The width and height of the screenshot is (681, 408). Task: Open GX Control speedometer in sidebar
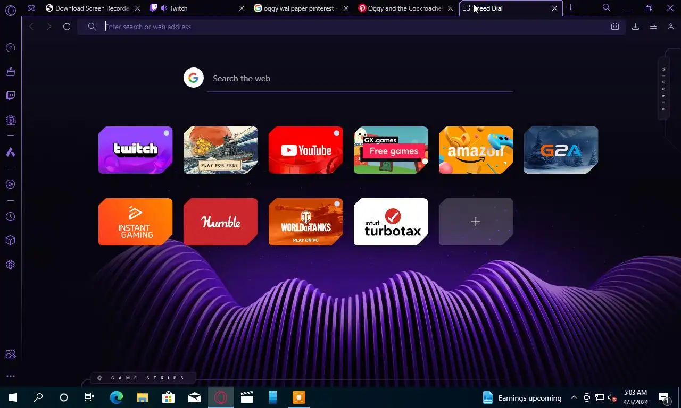(10, 48)
